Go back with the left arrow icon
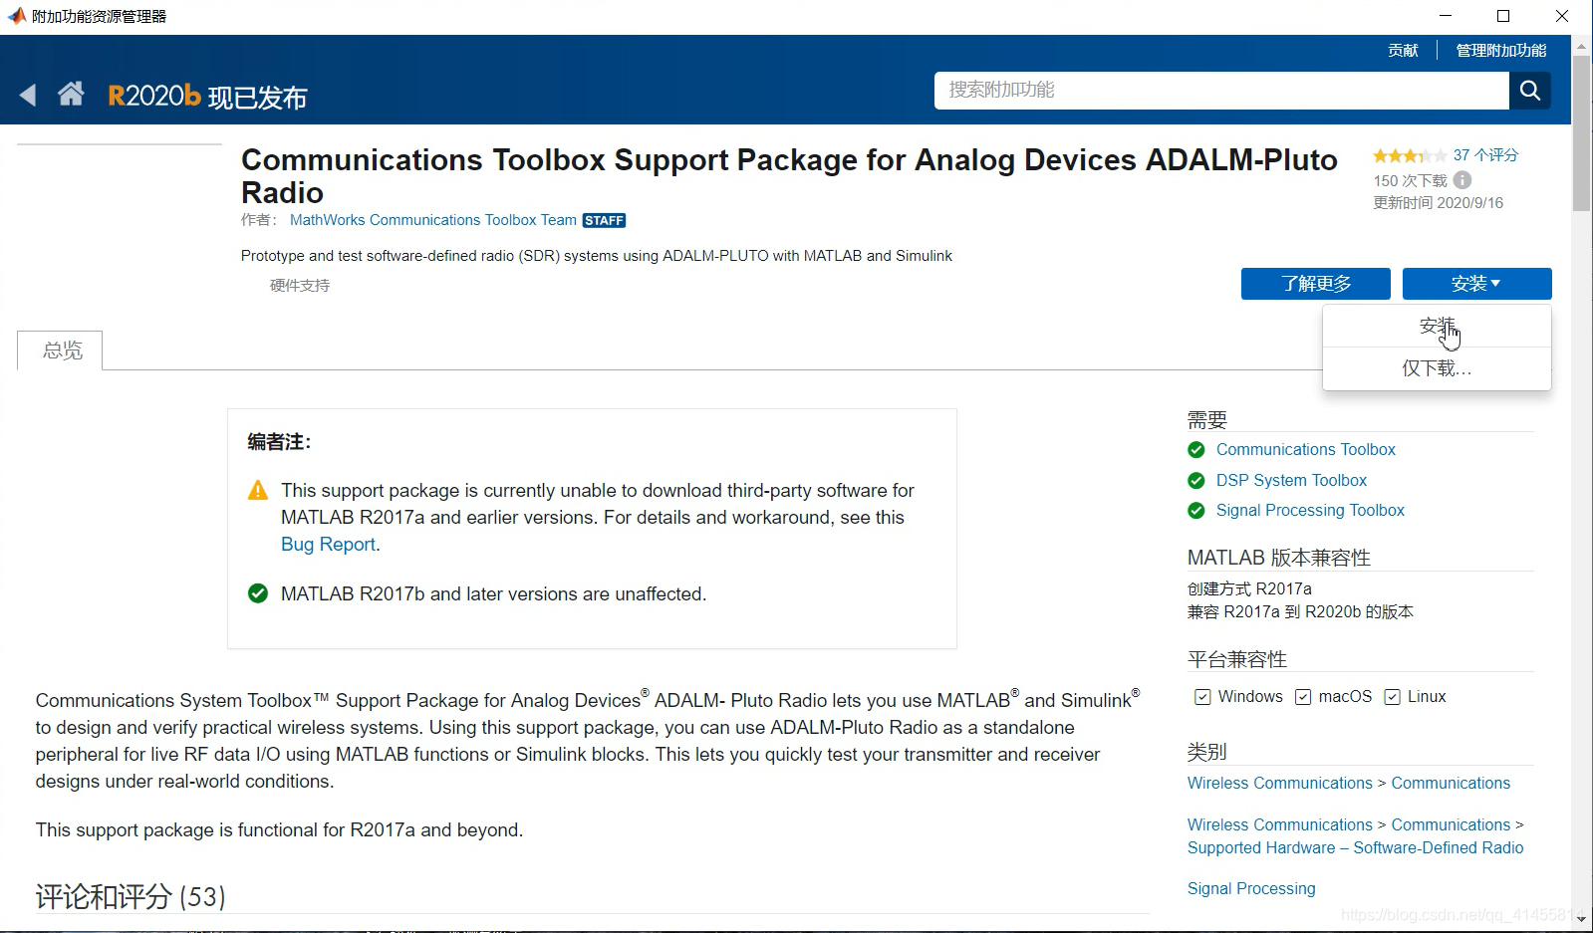The height and width of the screenshot is (933, 1593). 28,96
